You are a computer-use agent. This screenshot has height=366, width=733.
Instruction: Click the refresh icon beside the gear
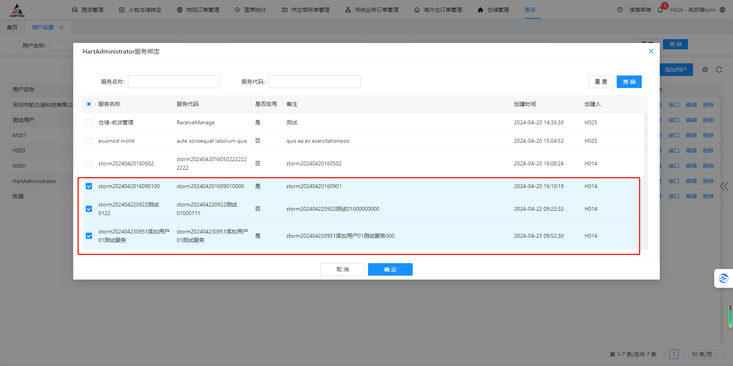click(719, 70)
